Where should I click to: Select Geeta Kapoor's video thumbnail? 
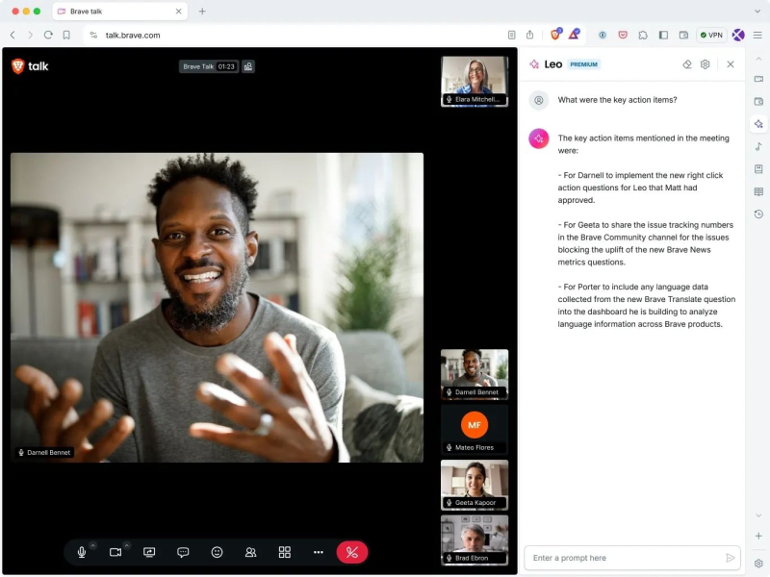pos(475,484)
